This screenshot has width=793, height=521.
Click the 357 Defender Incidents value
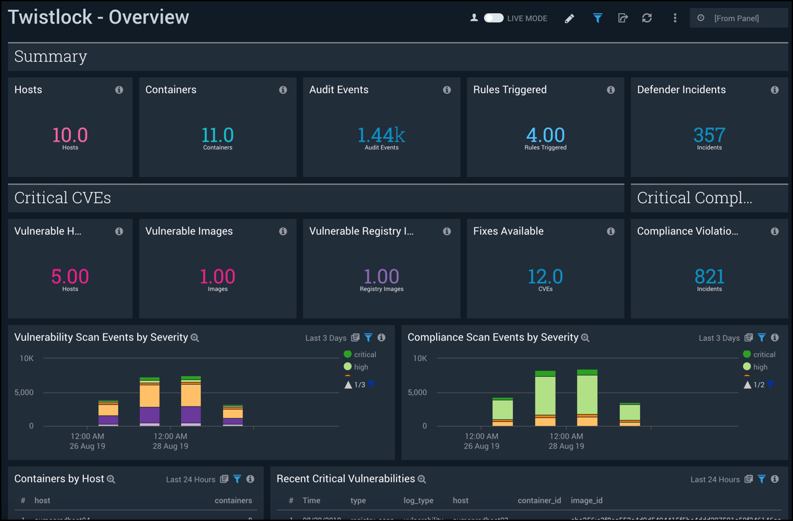click(x=709, y=135)
